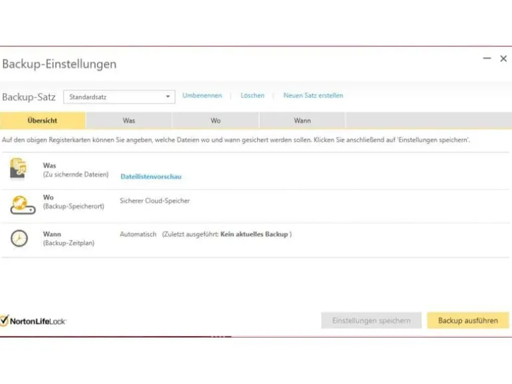
Task: Open the Backup-Satz Standardsatz dropdown
Action: click(119, 97)
